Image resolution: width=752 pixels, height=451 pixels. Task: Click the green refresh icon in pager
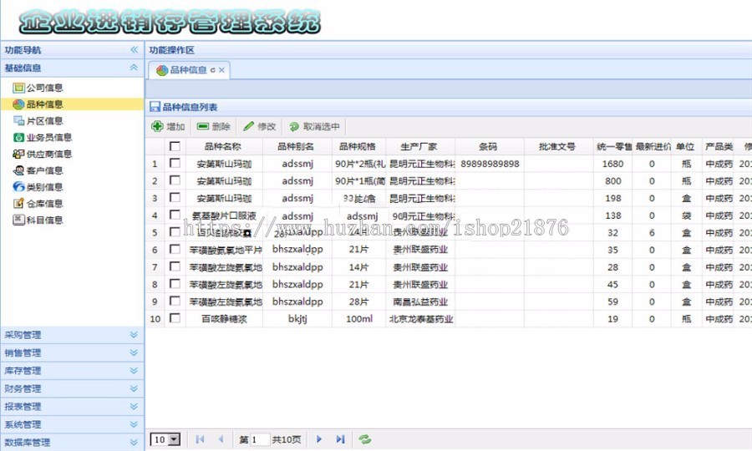coord(365,439)
